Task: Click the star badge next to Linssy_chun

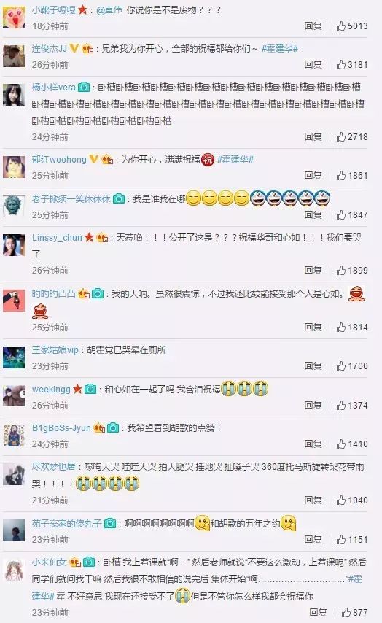Action: (89, 237)
